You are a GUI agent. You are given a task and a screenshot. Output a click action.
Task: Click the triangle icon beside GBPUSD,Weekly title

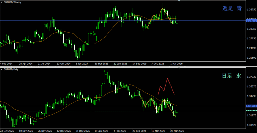(x=2, y=2)
